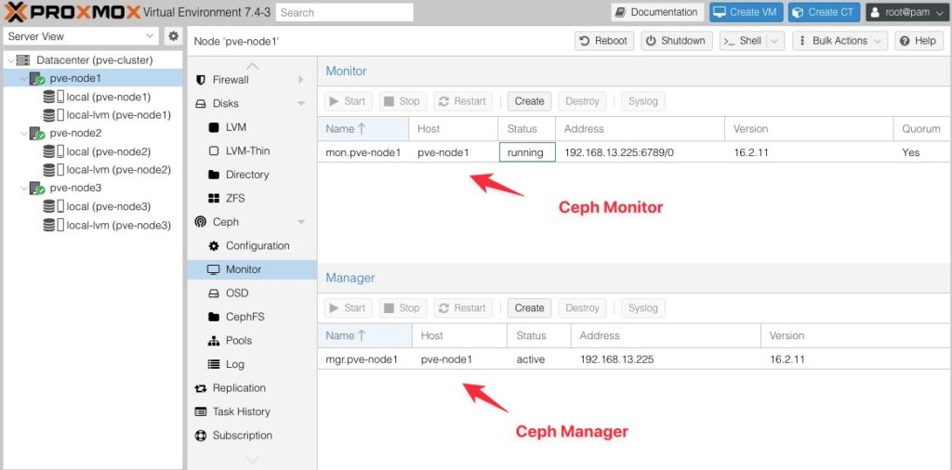Collapse the pve-node3 tree node
The image size is (952, 470).
pyautogui.click(x=23, y=188)
